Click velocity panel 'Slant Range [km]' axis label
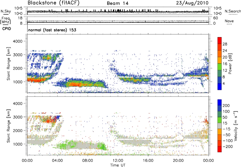 8,126
